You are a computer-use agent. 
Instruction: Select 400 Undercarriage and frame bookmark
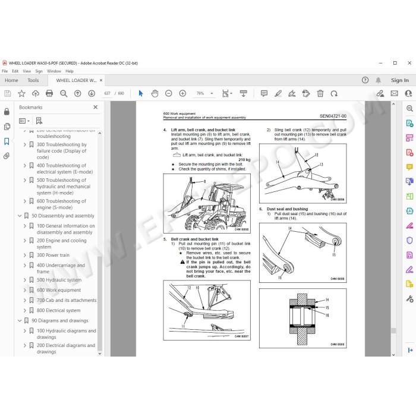pyautogui.click(x=61, y=268)
